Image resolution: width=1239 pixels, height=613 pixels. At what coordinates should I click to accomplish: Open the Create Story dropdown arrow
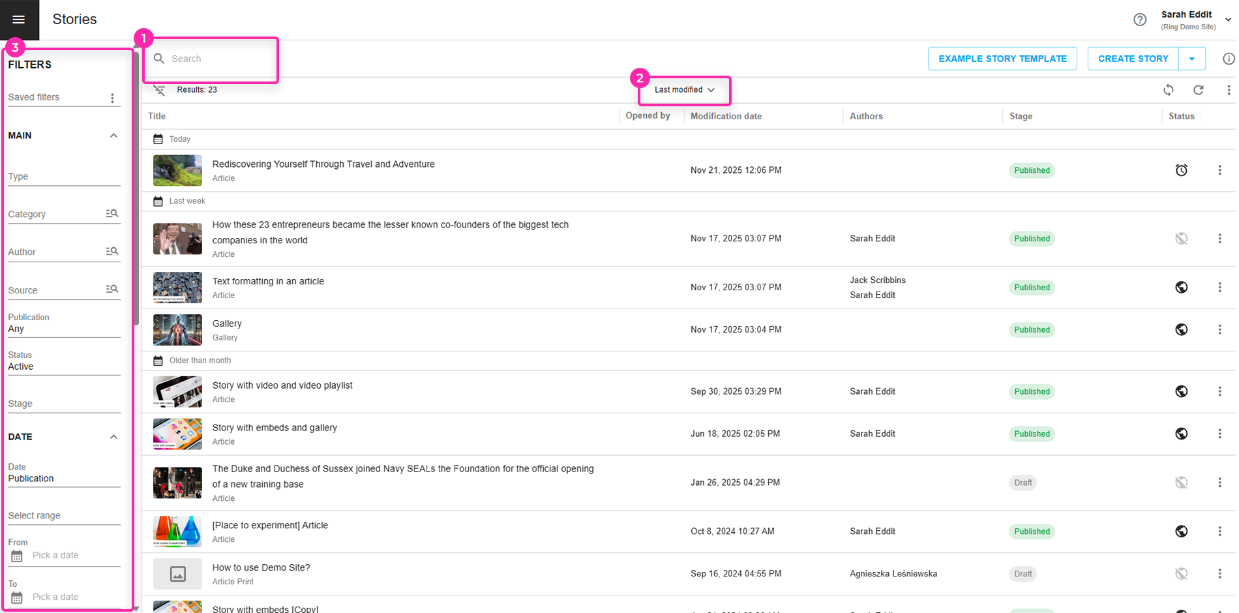pos(1191,59)
